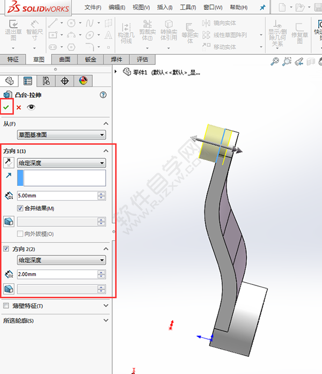Image resolution: width=322 pixels, height=374 pixels.
Task: Expand the 薄壁特征 section chevron
Action: click(x=106, y=305)
